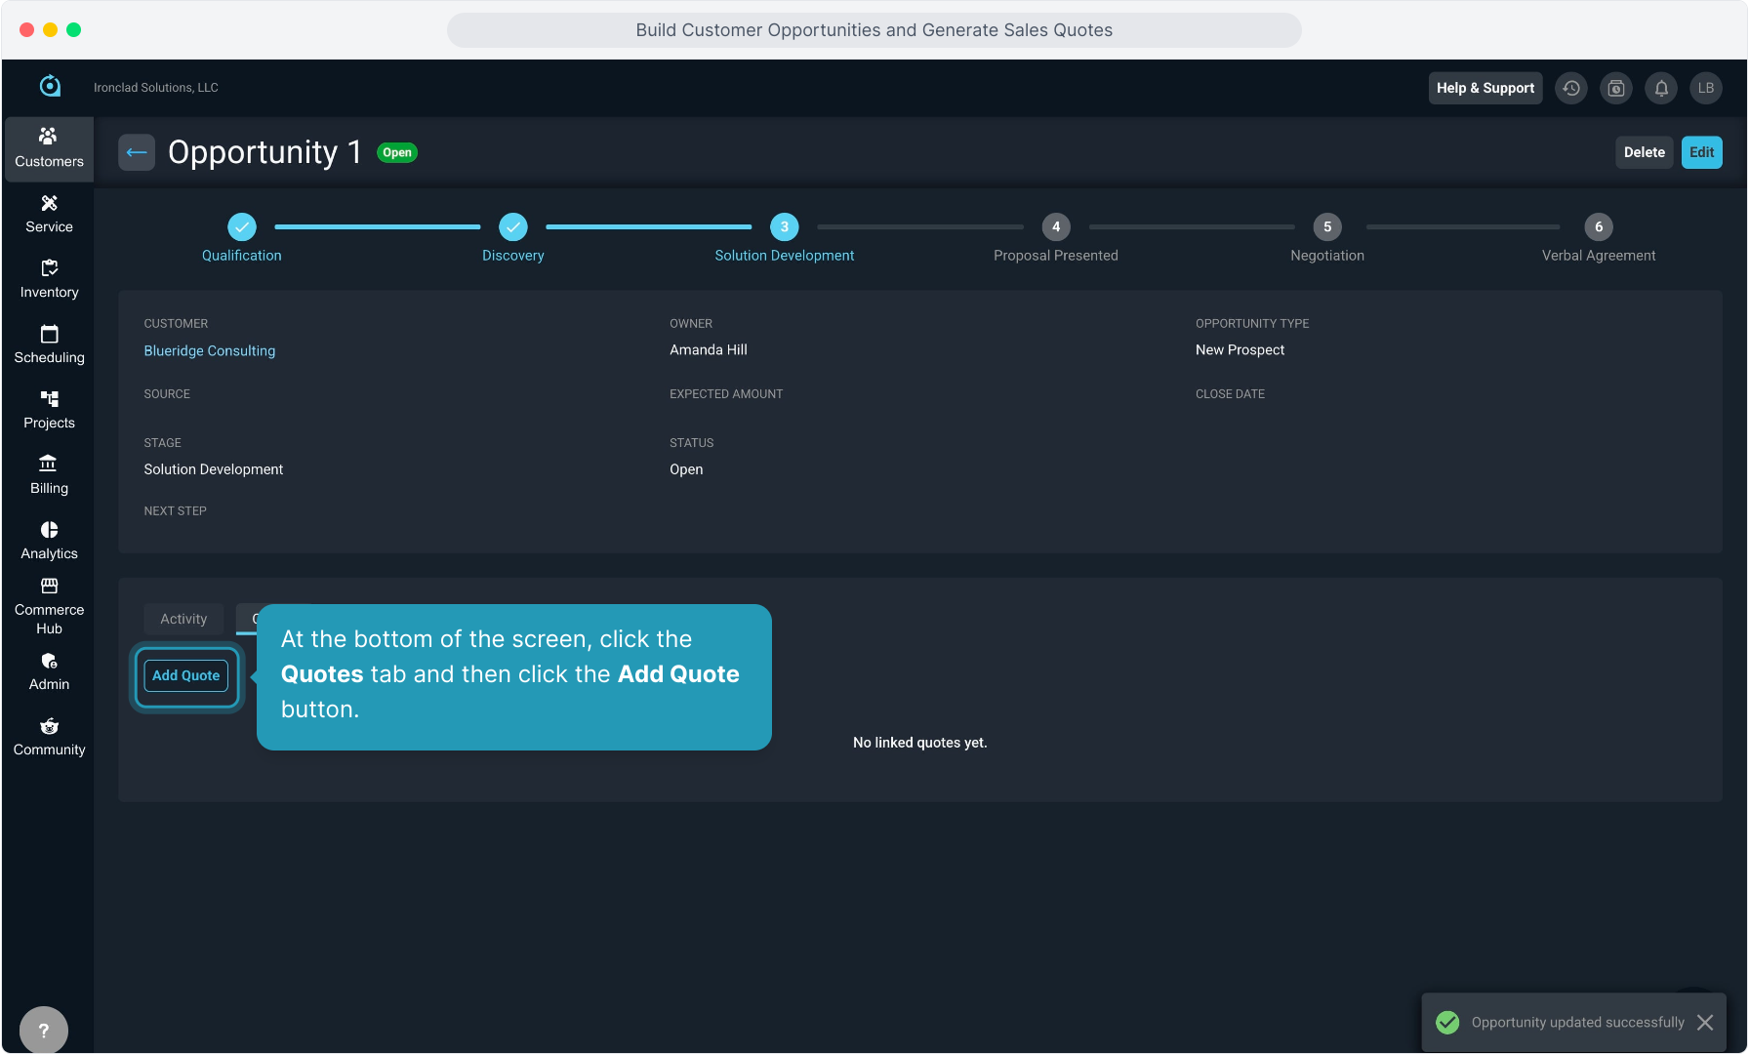The width and height of the screenshot is (1749, 1054).
Task: Click the Add Quote button
Action: [x=186, y=675]
